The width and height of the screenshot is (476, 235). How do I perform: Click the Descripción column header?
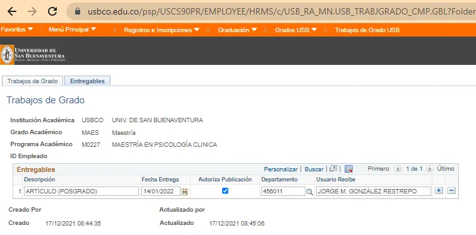point(40,180)
